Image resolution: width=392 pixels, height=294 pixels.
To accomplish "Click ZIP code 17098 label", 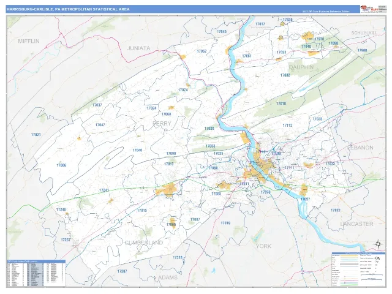I will click(333, 43).
